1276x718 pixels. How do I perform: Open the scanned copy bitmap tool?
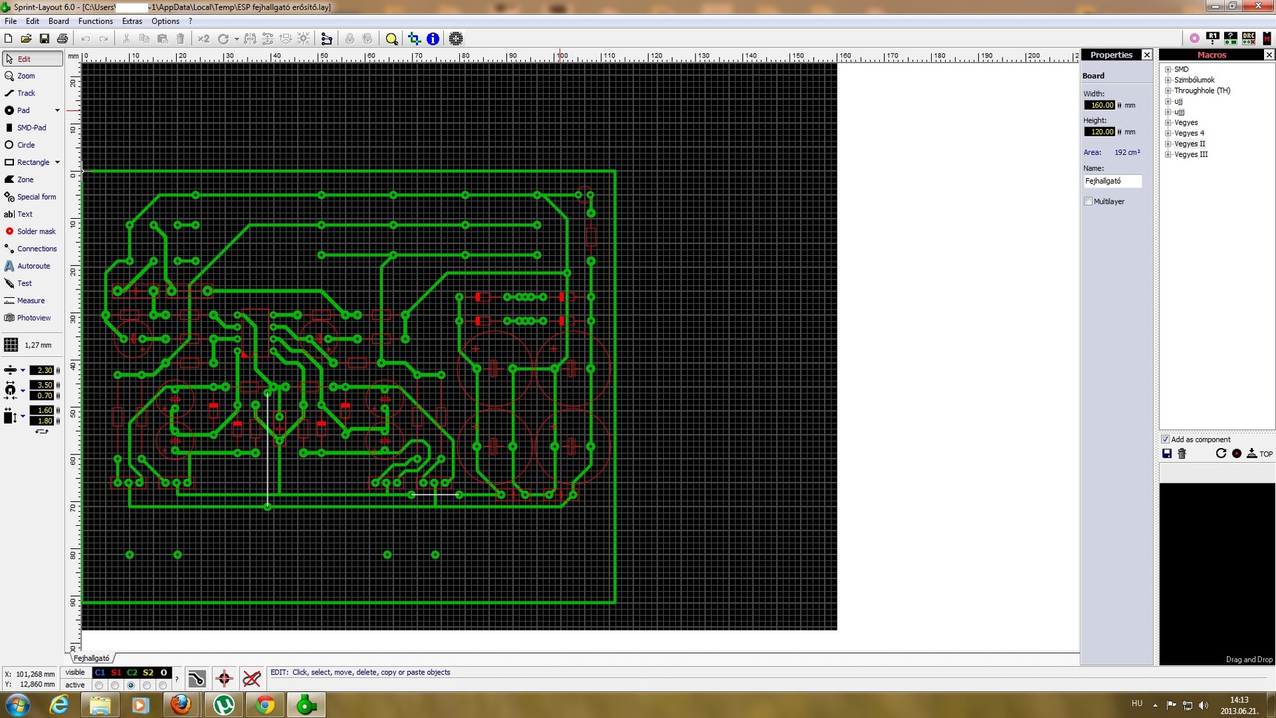456,39
